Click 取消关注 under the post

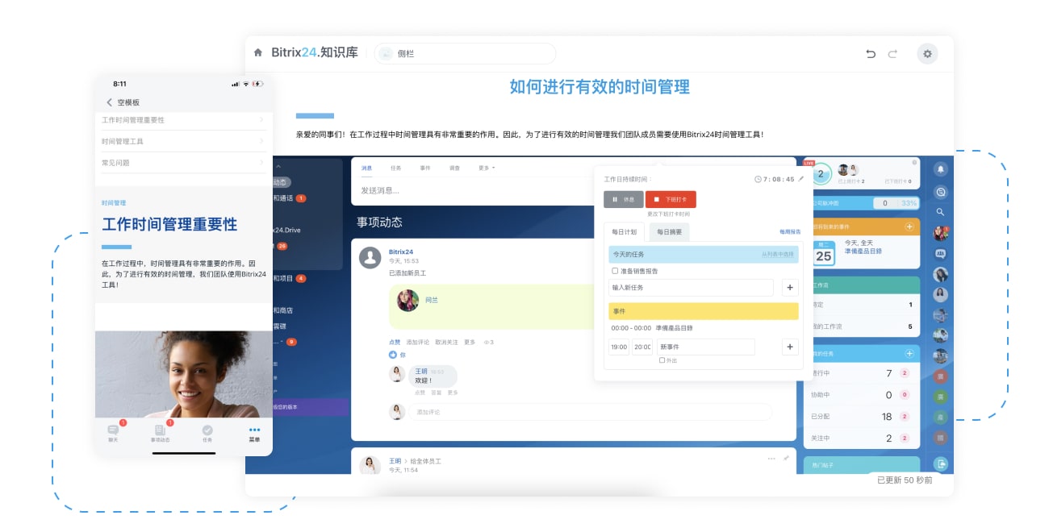[x=446, y=342]
